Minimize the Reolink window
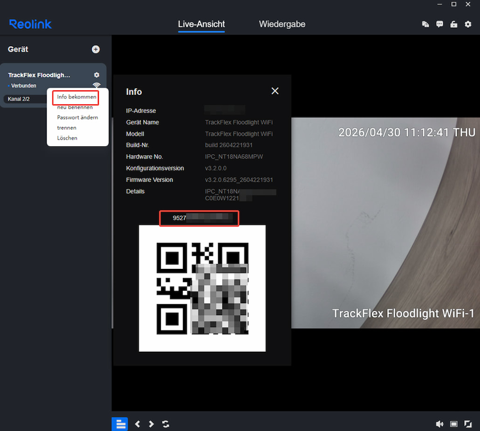Image resolution: width=480 pixels, height=431 pixels. coord(439,4)
